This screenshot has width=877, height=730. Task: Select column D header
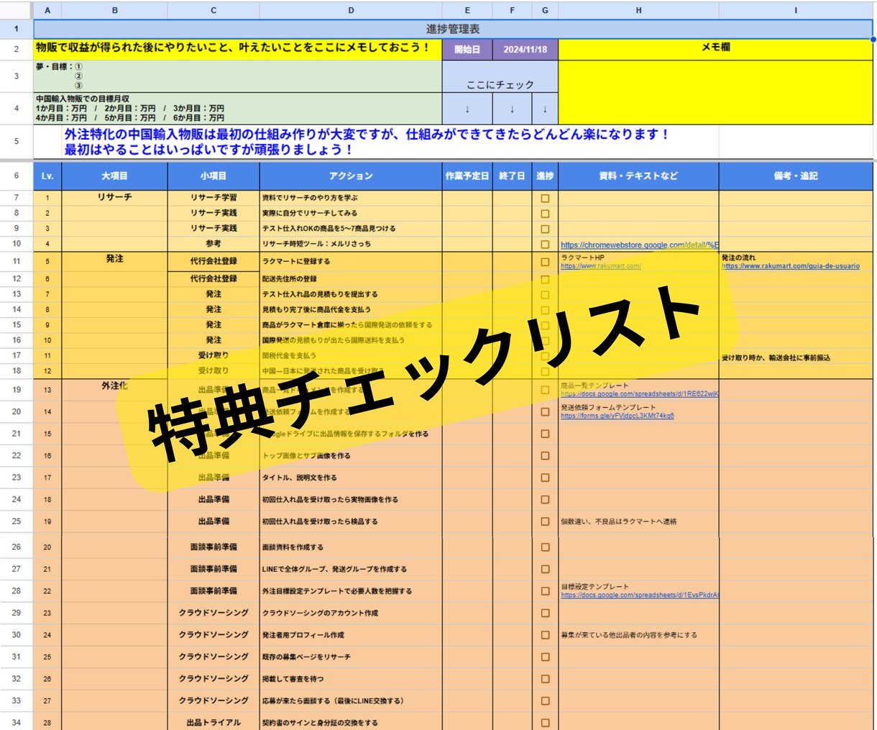[x=351, y=10]
